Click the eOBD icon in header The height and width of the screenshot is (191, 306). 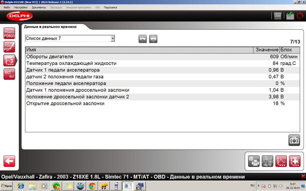277,16
